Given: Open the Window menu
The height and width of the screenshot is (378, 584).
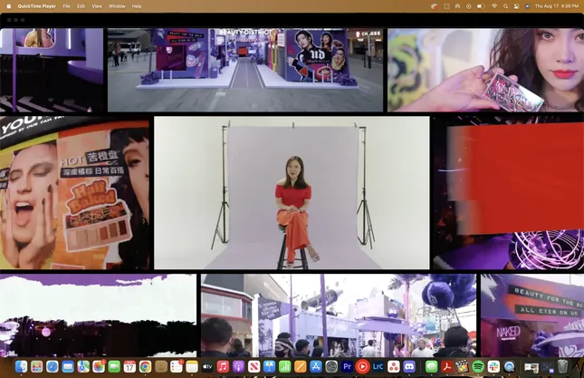Looking at the screenshot, I should coord(117,5).
